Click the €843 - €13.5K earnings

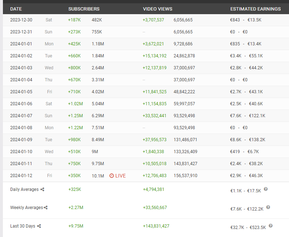pos(246,20)
